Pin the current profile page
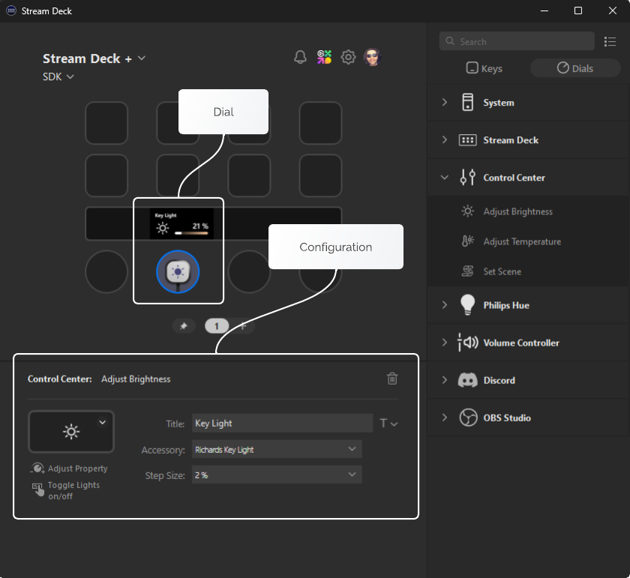 [x=184, y=326]
